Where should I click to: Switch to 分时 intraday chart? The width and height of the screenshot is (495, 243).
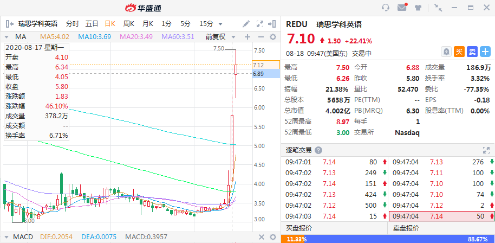(72, 24)
